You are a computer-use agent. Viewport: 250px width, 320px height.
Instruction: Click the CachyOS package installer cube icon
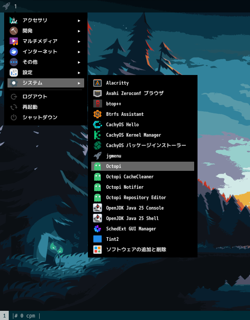(97, 145)
